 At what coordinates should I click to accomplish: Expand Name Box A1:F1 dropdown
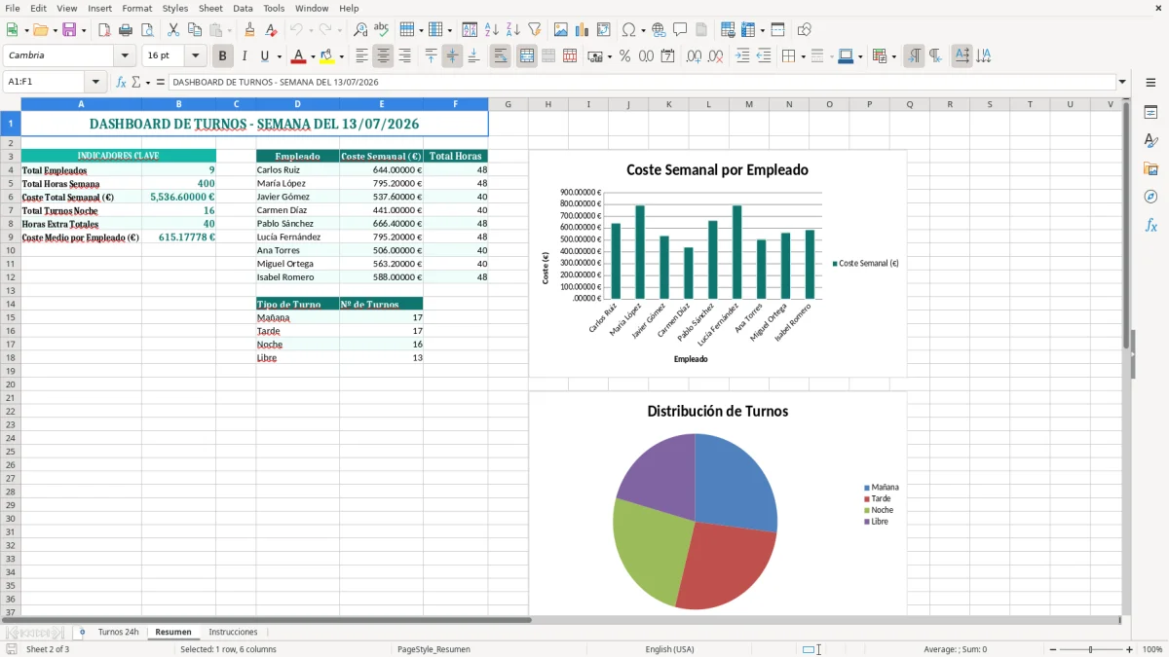(x=95, y=82)
